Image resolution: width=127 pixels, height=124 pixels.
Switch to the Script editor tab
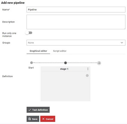[60, 51]
